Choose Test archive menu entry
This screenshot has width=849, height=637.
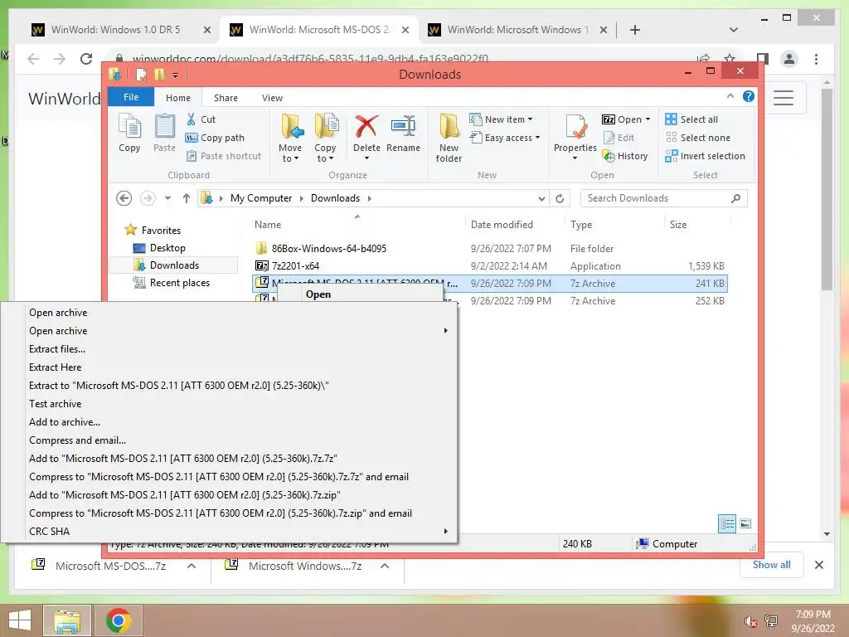tap(56, 404)
